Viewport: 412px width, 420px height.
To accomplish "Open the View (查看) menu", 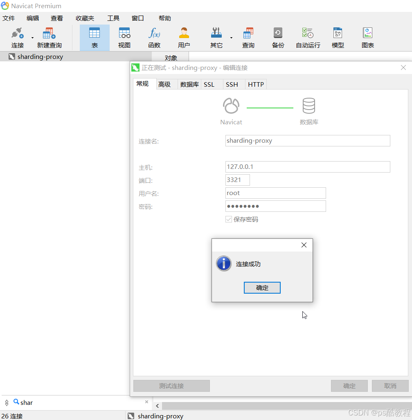I will coord(57,18).
